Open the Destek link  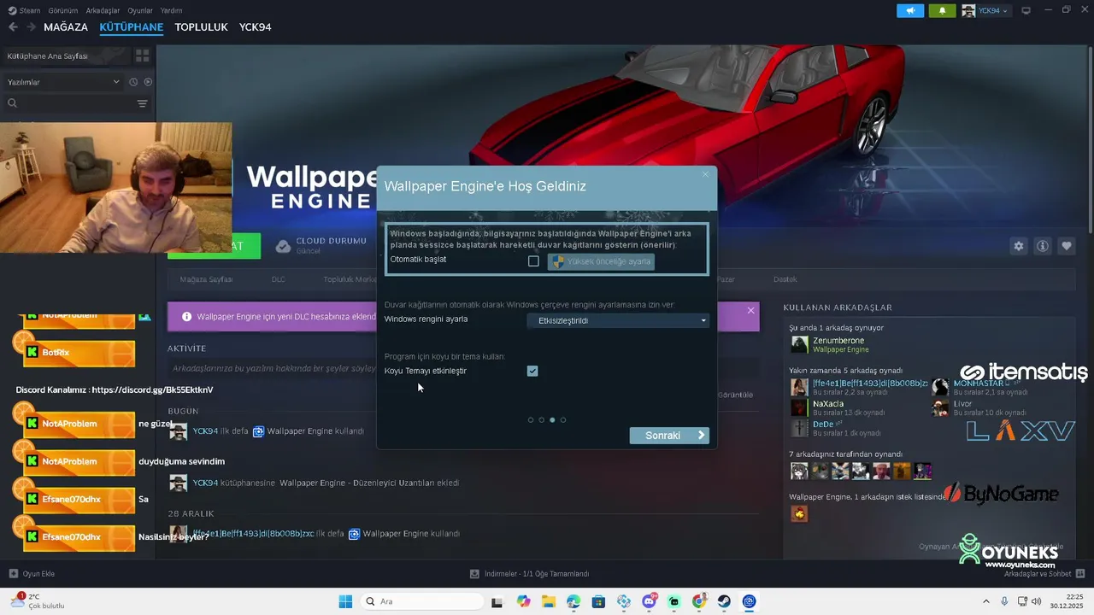785,279
